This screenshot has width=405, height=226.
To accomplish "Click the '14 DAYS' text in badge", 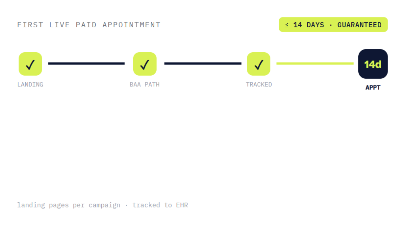I will (308, 25).
